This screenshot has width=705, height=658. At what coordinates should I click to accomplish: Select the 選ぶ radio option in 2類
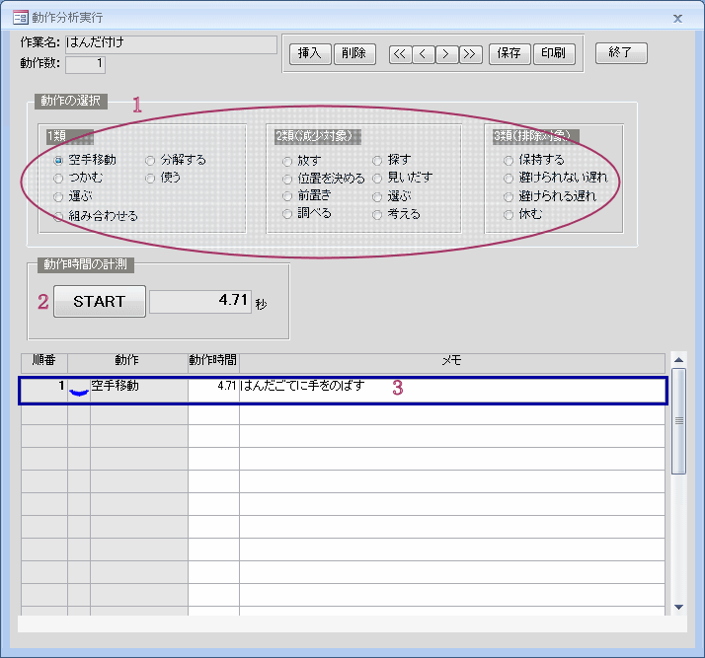[x=377, y=197]
